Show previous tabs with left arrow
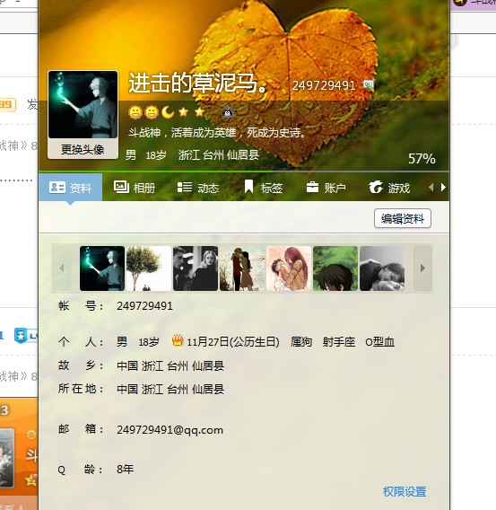 431,188
